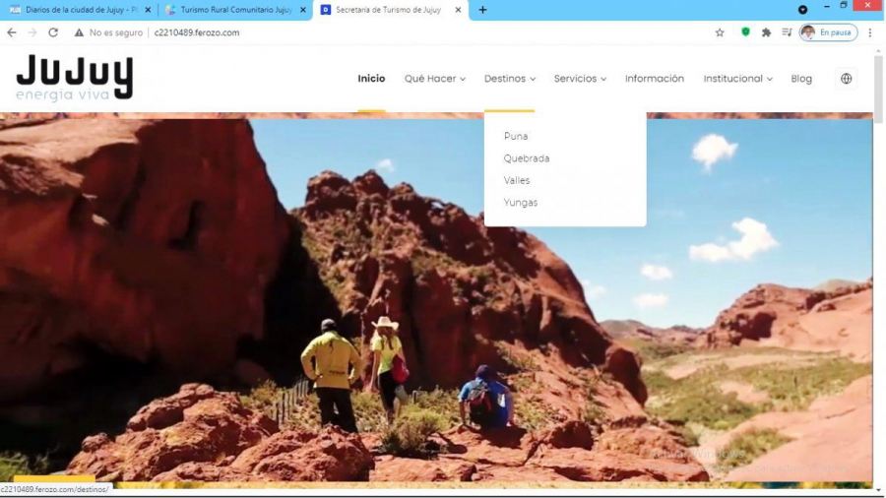Open the browser extensions puzzle icon

[767, 32]
